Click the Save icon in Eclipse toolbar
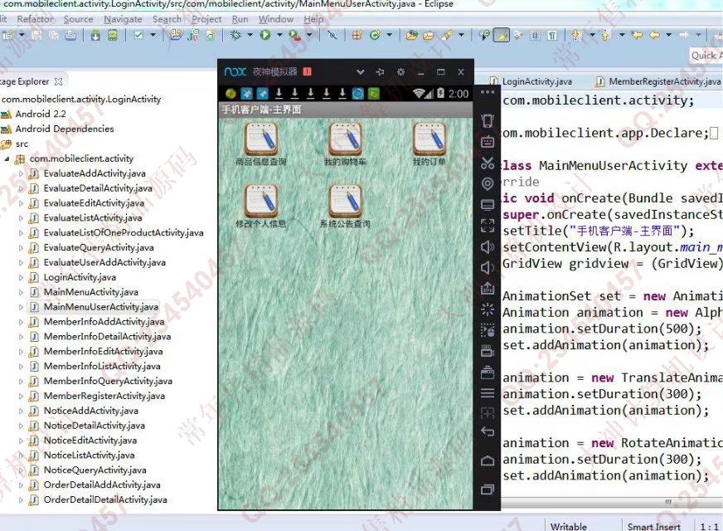The height and width of the screenshot is (531, 723). (x=36, y=35)
